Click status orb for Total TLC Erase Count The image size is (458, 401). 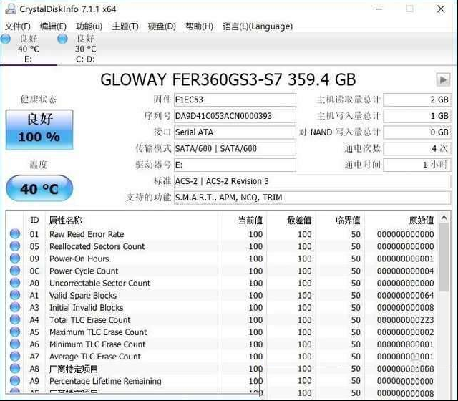15,319
